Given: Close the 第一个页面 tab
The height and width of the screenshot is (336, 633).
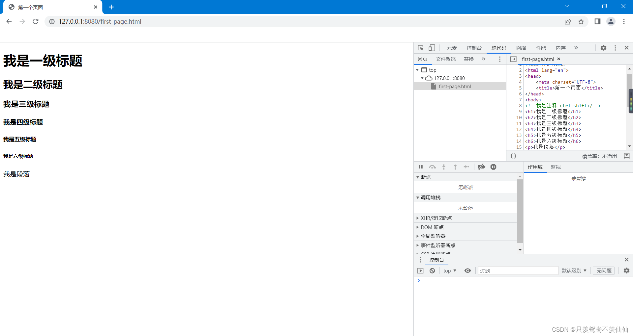Looking at the screenshot, I should point(96,7).
